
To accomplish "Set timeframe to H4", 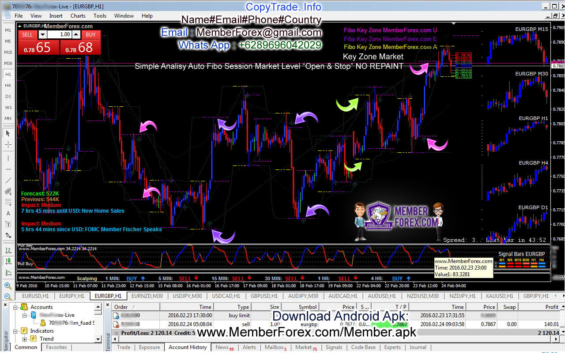I will click(8, 85).
